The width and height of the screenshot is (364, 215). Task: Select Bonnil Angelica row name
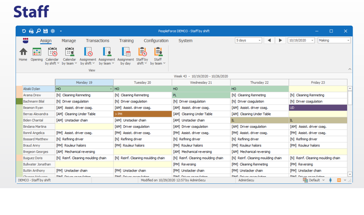38,133
